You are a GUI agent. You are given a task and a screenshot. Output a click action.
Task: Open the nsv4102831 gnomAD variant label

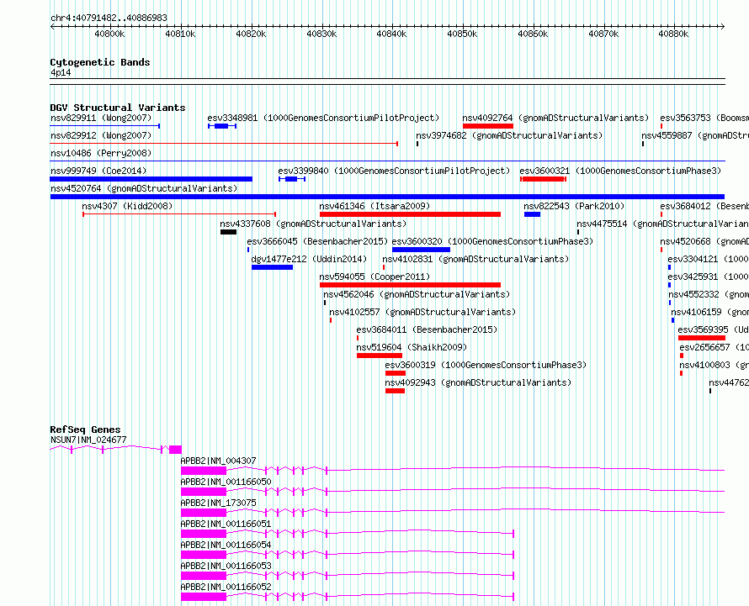[475, 259]
